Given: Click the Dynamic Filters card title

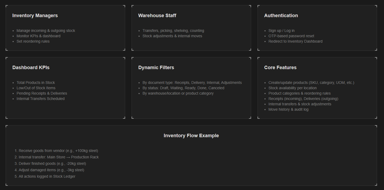Looking at the screenshot, I should 156,68.
